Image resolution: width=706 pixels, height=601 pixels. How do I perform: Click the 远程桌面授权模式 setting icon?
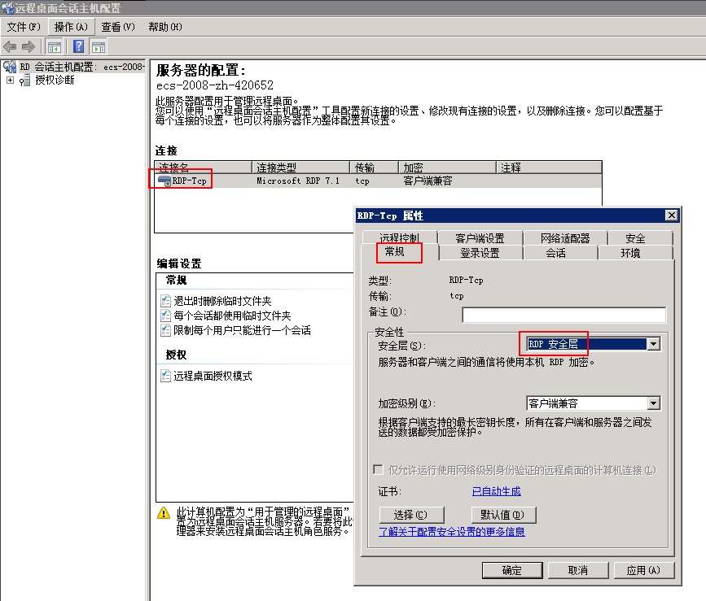[x=166, y=377]
